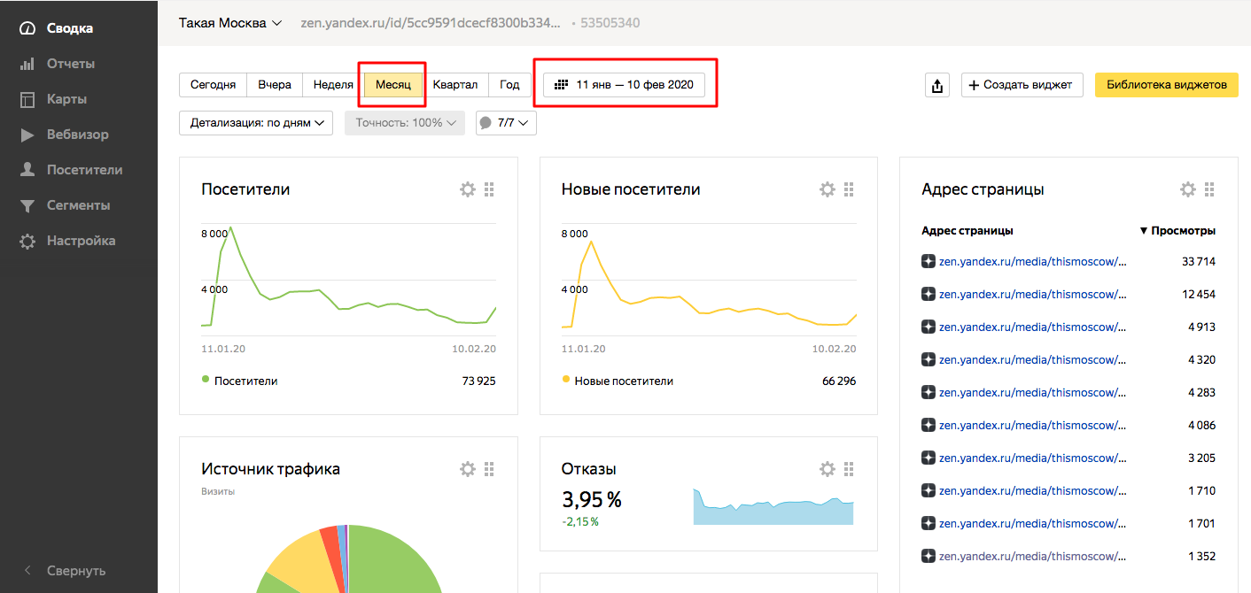Click the blue Отказы sparkline chart
The image size is (1251, 593).
pyautogui.click(x=773, y=507)
